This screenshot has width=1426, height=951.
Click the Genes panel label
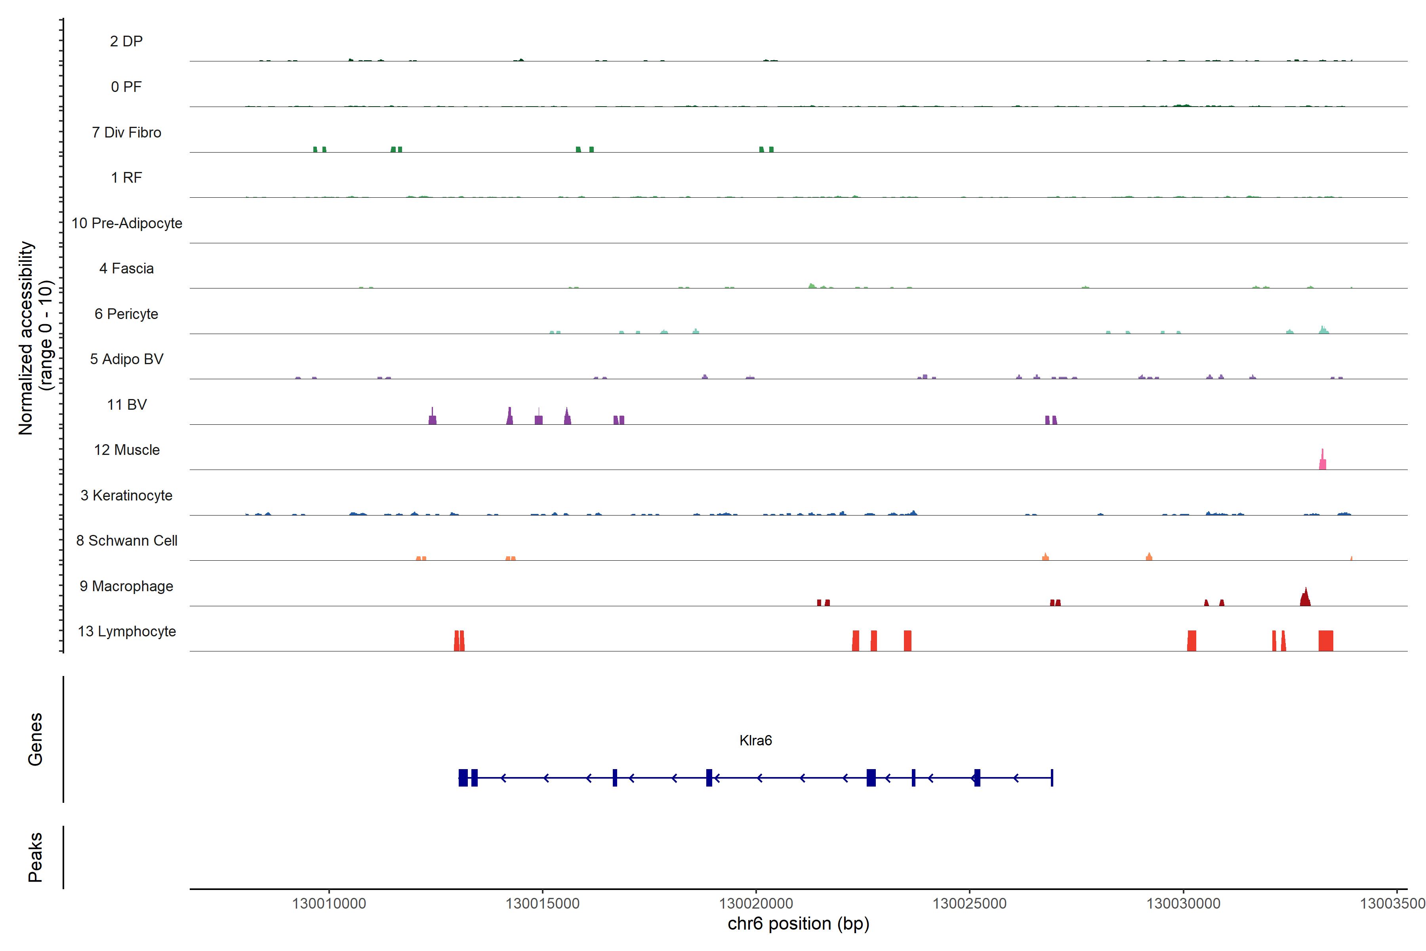pos(35,739)
